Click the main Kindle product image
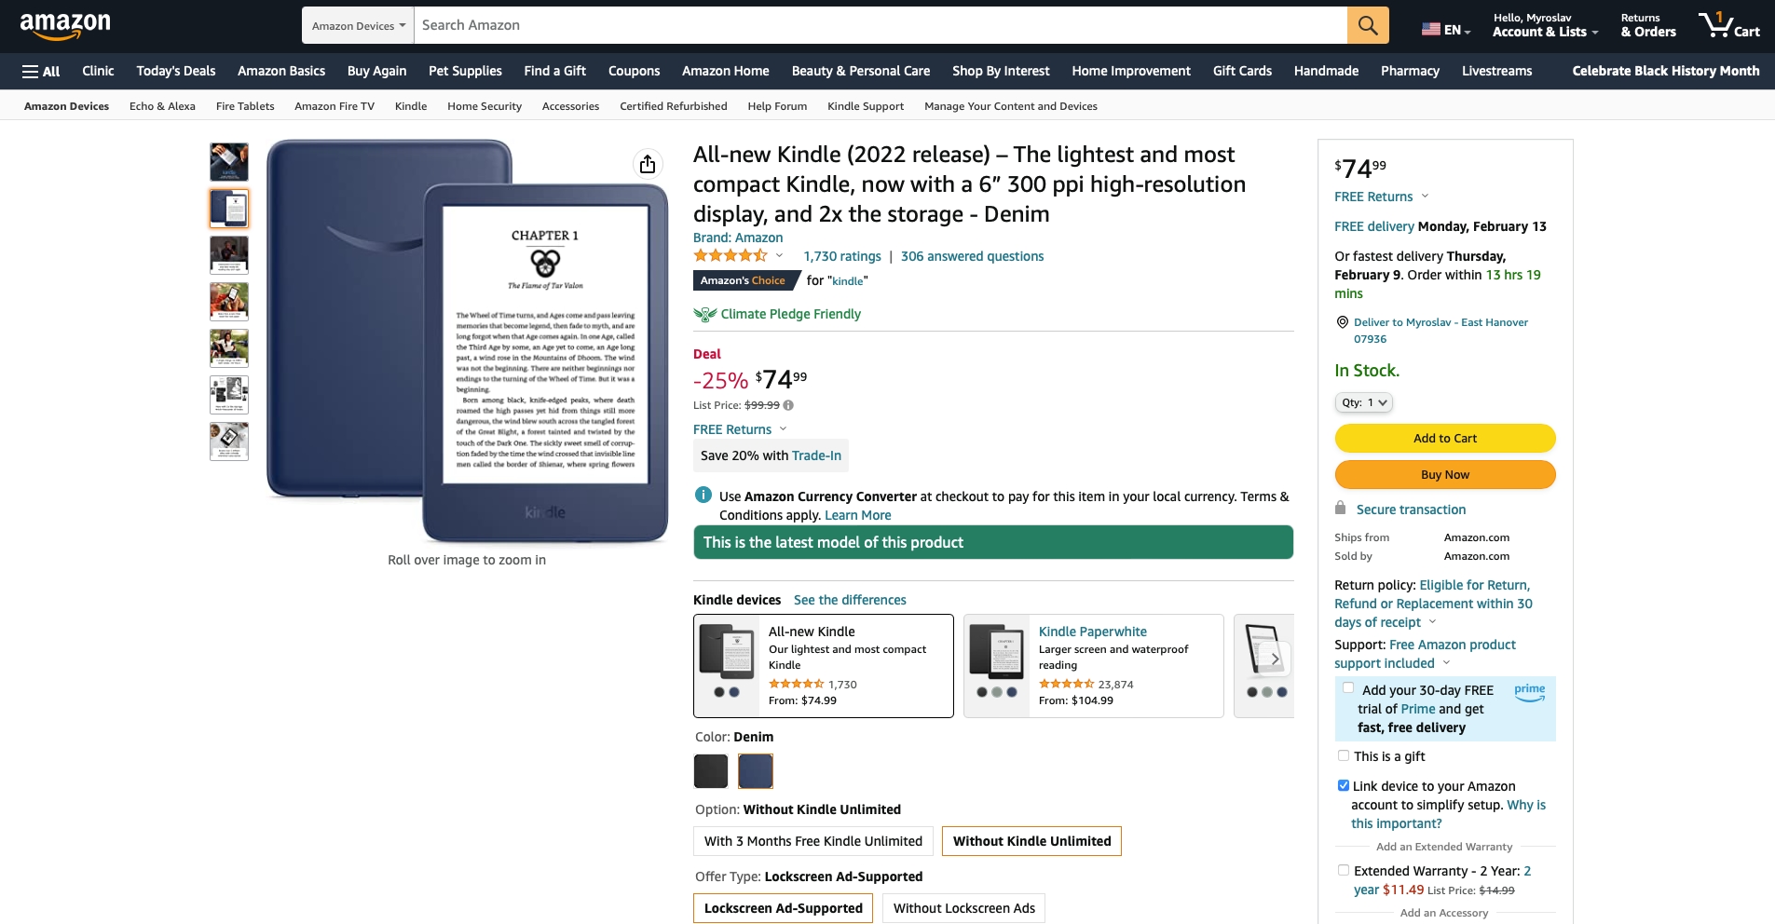Screen dimensions: 1775x924 pyautogui.click(x=467, y=341)
